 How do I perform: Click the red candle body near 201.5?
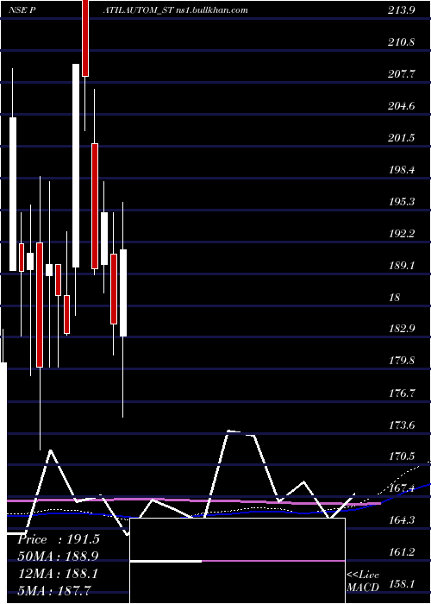[x=95, y=206]
